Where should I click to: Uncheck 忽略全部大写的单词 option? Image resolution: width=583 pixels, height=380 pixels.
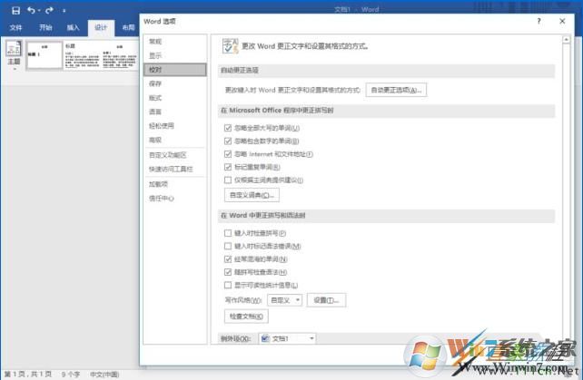228,128
